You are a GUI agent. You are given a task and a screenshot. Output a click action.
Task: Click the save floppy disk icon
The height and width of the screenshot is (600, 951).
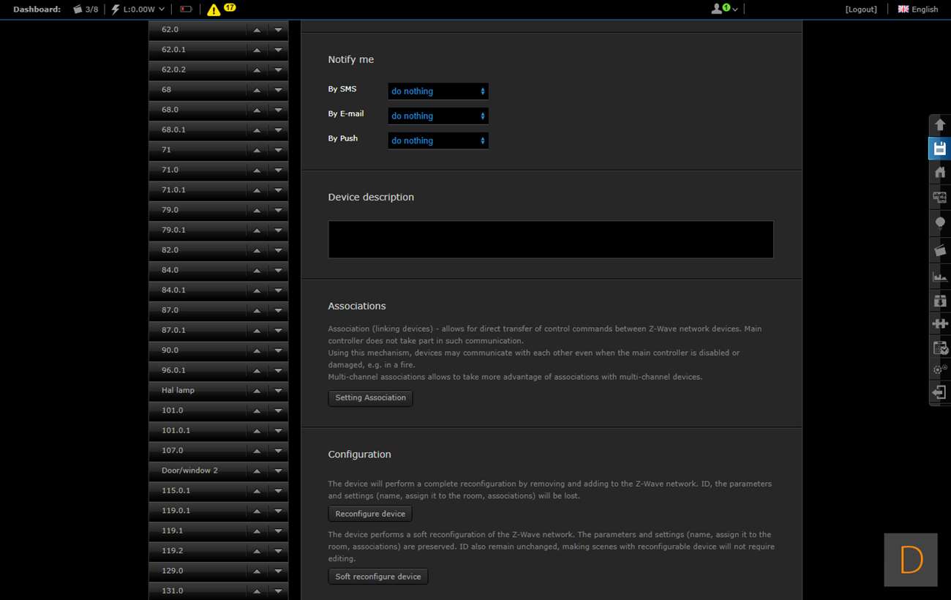pyautogui.click(x=940, y=149)
